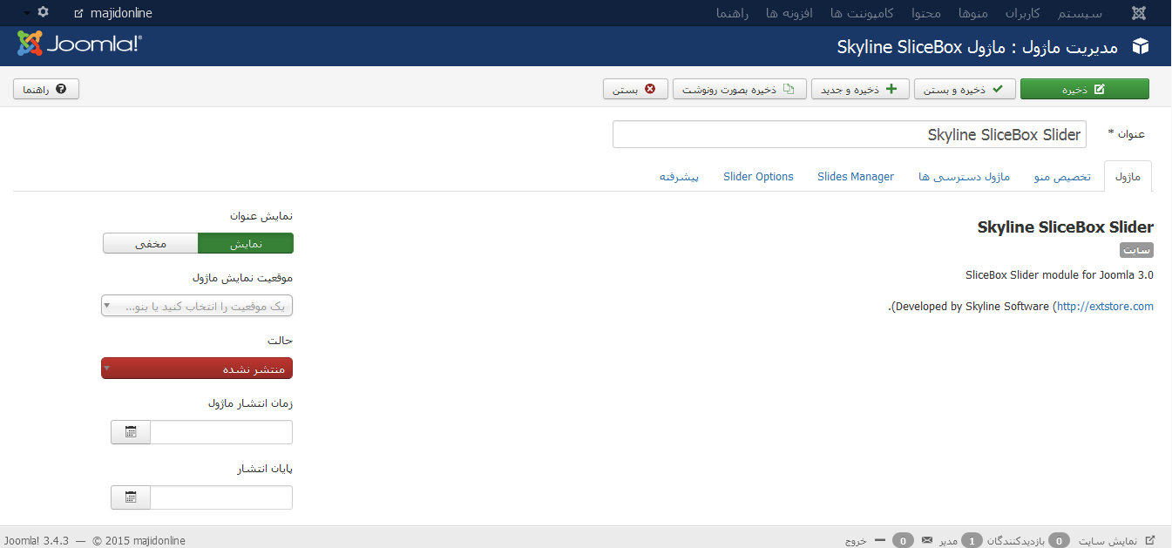The width and height of the screenshot is (1172, 548).
Task: Select نمایش for the title display toggle
Action: point(246,243)
